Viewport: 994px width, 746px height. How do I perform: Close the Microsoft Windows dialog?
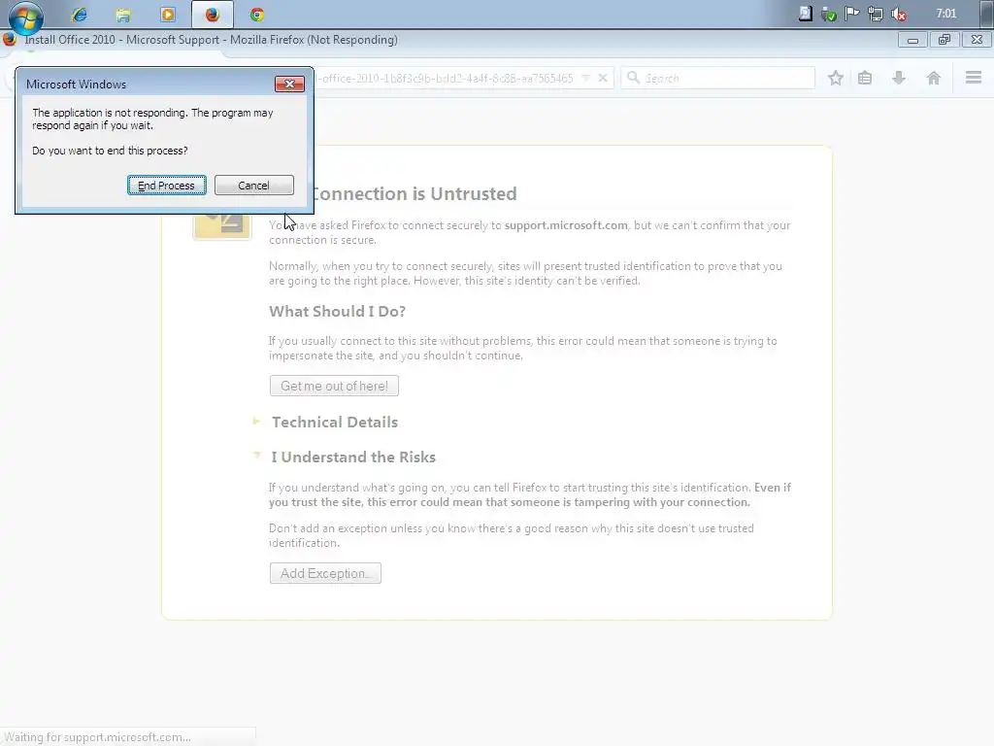(289, 84)
